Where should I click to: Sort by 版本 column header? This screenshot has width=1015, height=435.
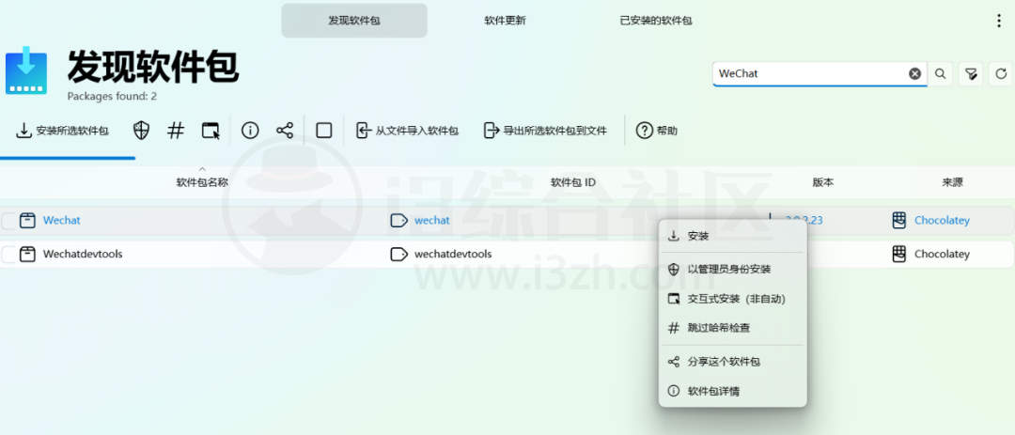[822, 182]
